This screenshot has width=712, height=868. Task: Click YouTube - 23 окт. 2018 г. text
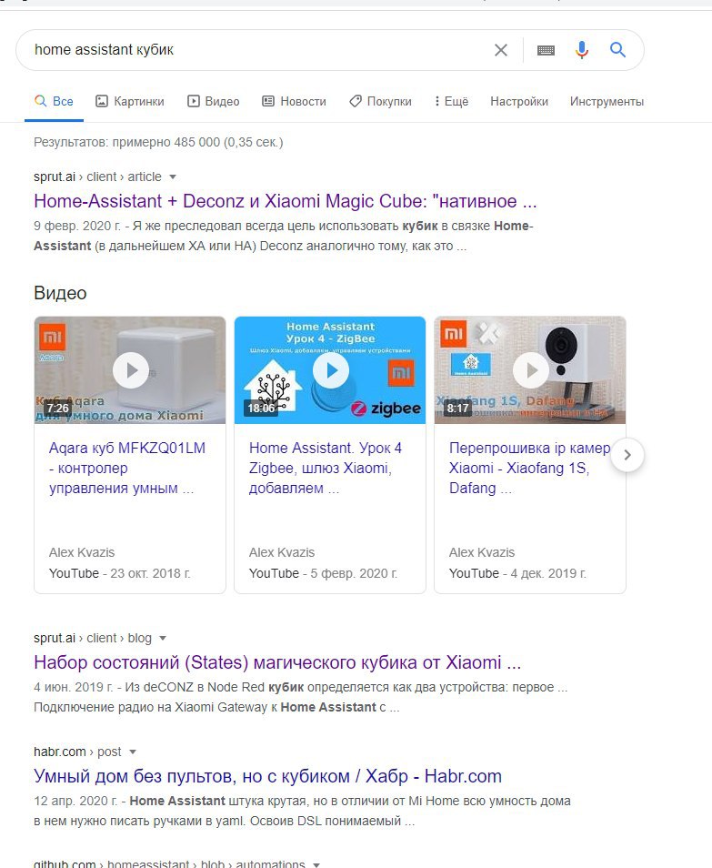point(119,573)
